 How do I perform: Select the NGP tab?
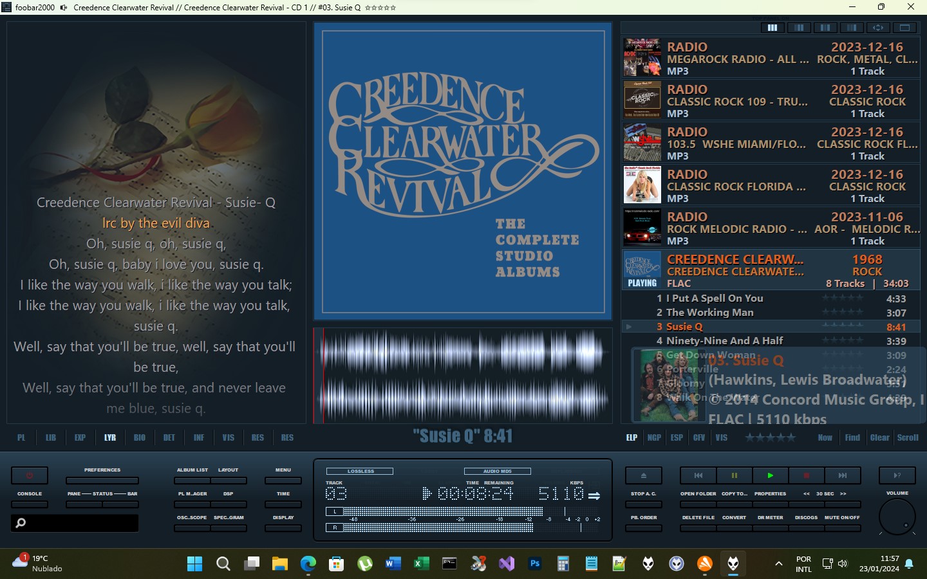pyautogui.click(x=654, y=437)
